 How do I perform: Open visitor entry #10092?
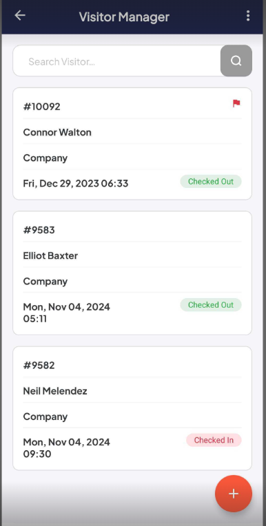132,144
